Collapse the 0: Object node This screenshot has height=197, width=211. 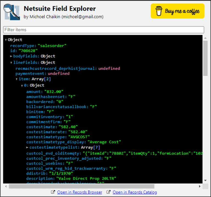[22, 85]
